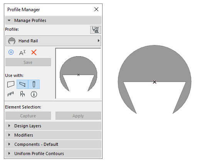Open the Hand Rail profile dropdown arrow
Viewport: 197px width, 162px height.
point(99,41)
